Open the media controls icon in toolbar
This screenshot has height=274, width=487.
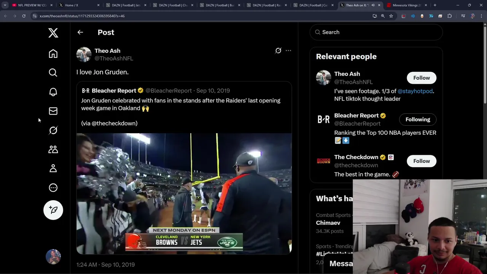(463, 16)
